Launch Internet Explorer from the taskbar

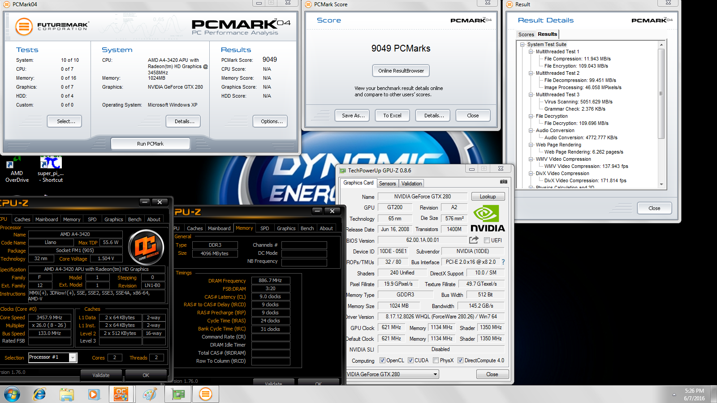tap(39, 394)
